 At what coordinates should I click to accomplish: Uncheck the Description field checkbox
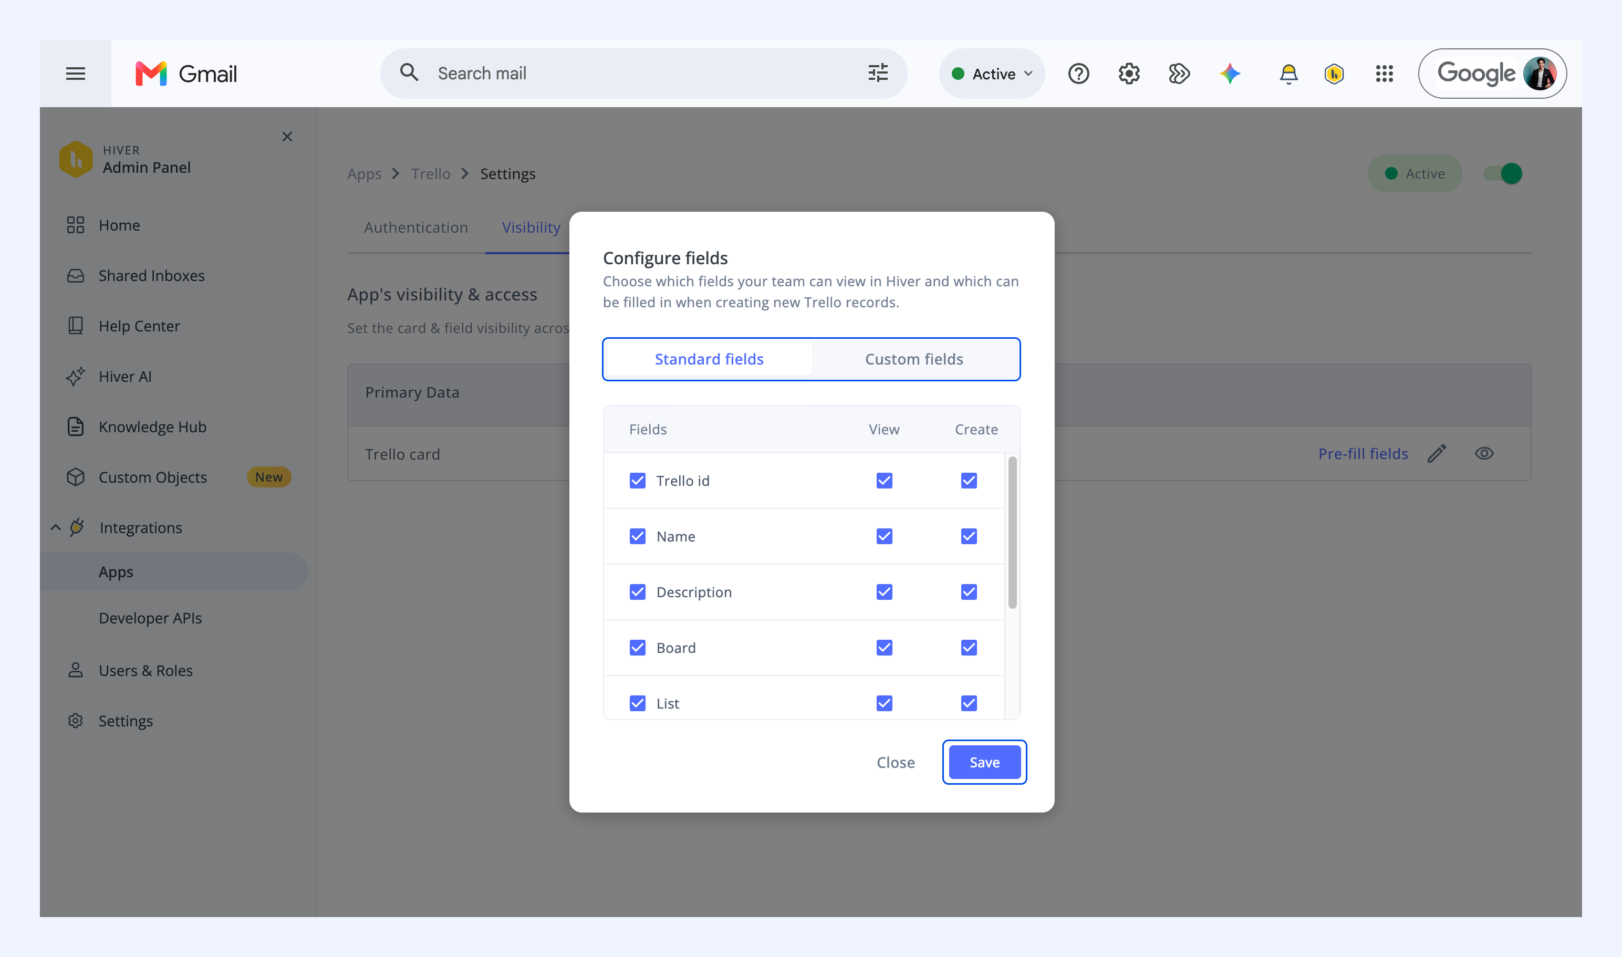coord(637,592)
